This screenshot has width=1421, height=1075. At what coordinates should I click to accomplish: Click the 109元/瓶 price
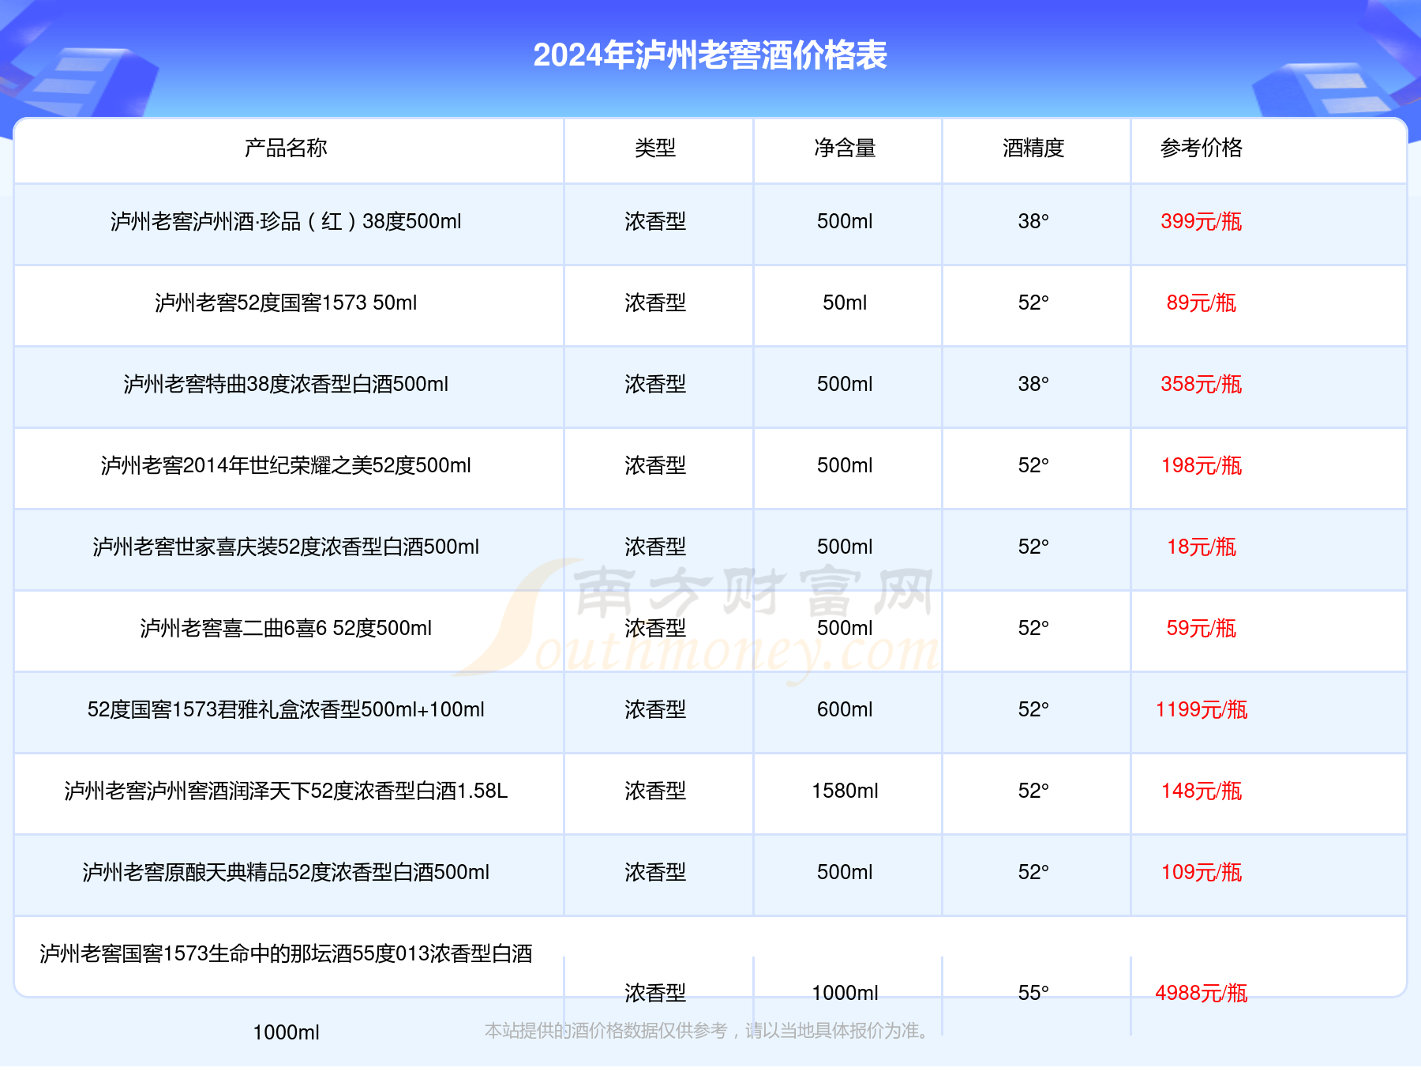pyautogui.click(x=1202, y=872)
